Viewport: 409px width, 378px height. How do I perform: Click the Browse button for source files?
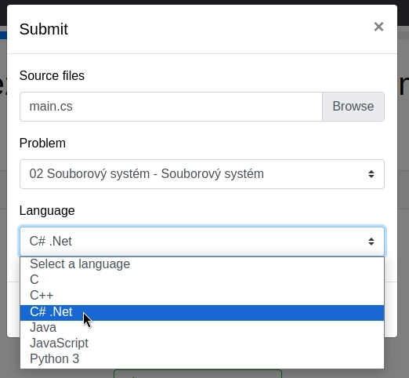(353, 107)
